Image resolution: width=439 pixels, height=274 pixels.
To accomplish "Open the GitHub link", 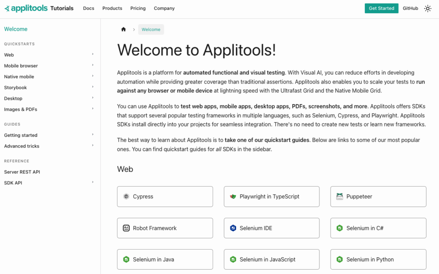I will (x=410, y=8).
